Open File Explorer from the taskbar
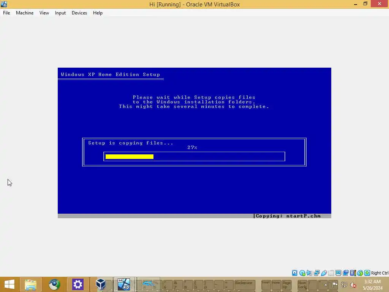389x292 pixels. (31, 284)
